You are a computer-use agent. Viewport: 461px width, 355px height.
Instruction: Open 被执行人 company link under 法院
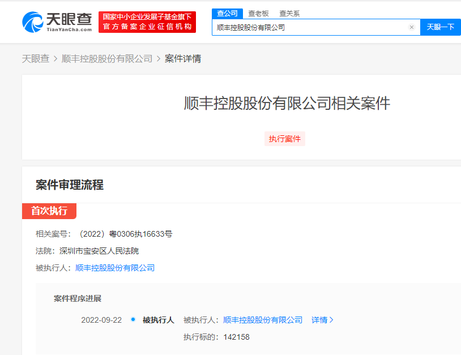point(115,268)
